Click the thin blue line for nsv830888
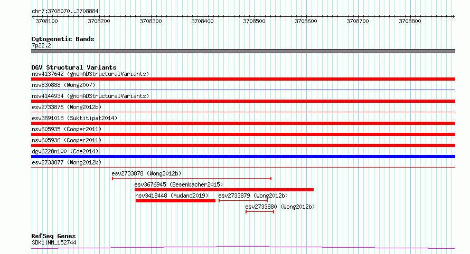The width and height of the screenshot is (470, 254). (243, 90)
